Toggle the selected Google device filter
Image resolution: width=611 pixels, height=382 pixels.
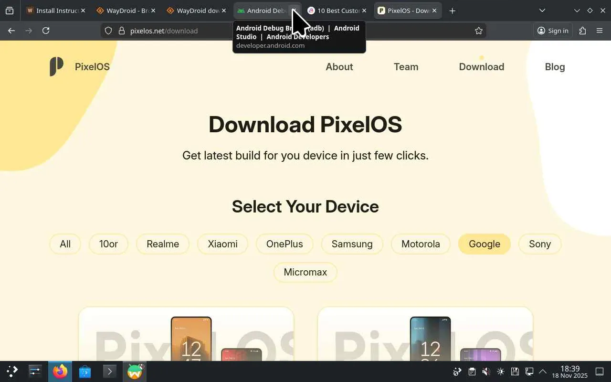tap(485, 244)
